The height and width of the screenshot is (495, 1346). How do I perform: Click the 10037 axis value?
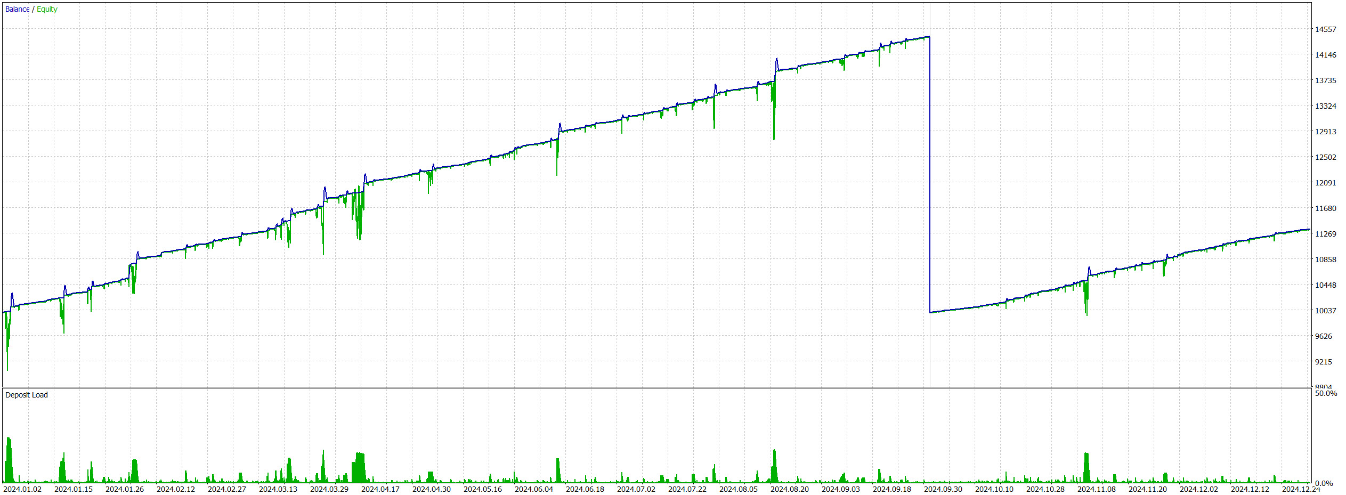coord(1325,311)
